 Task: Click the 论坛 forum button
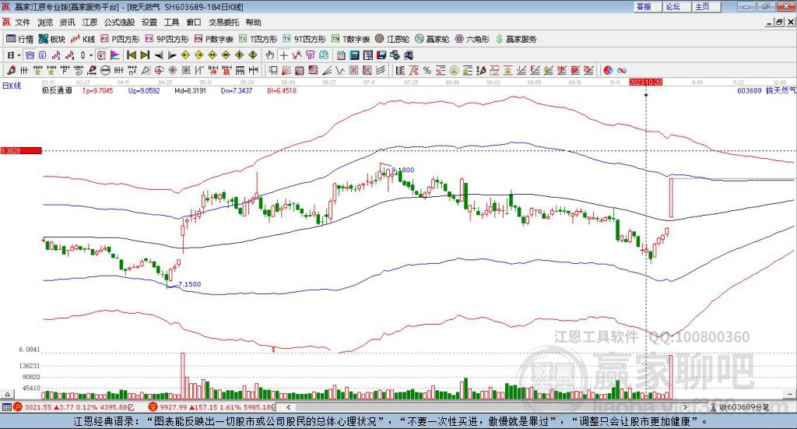point(677,6)
